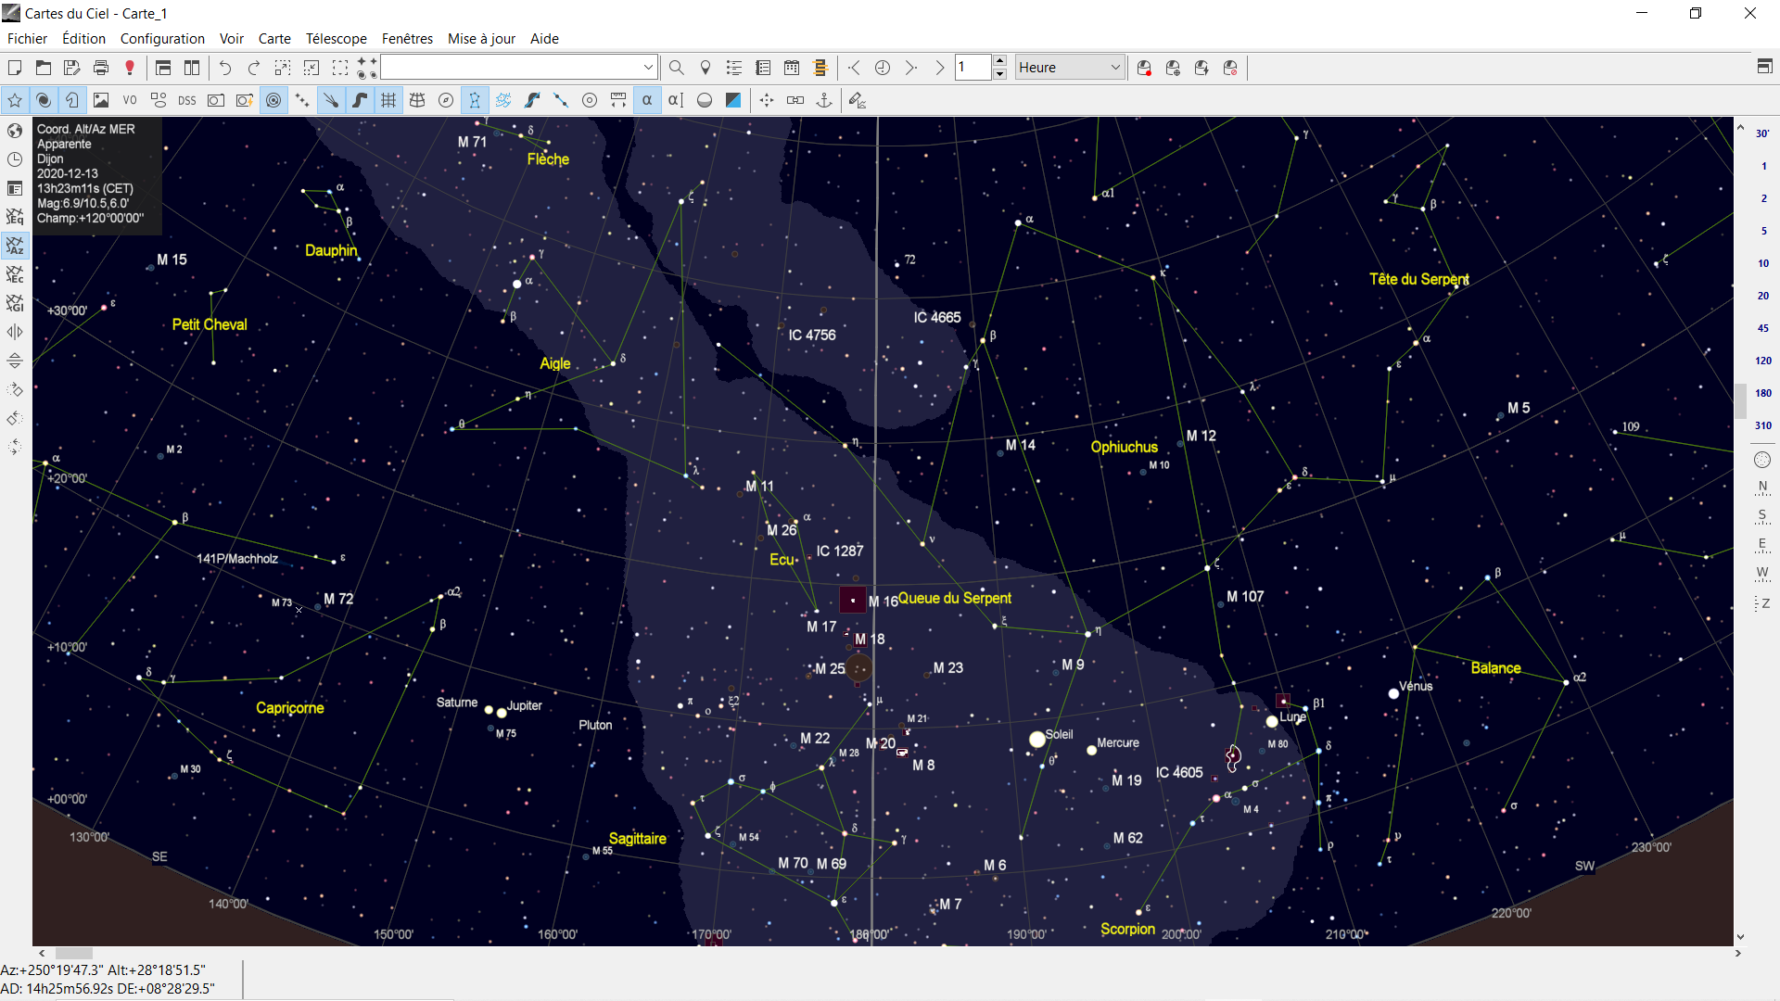Click the DSS image download icon

[187, 100]
